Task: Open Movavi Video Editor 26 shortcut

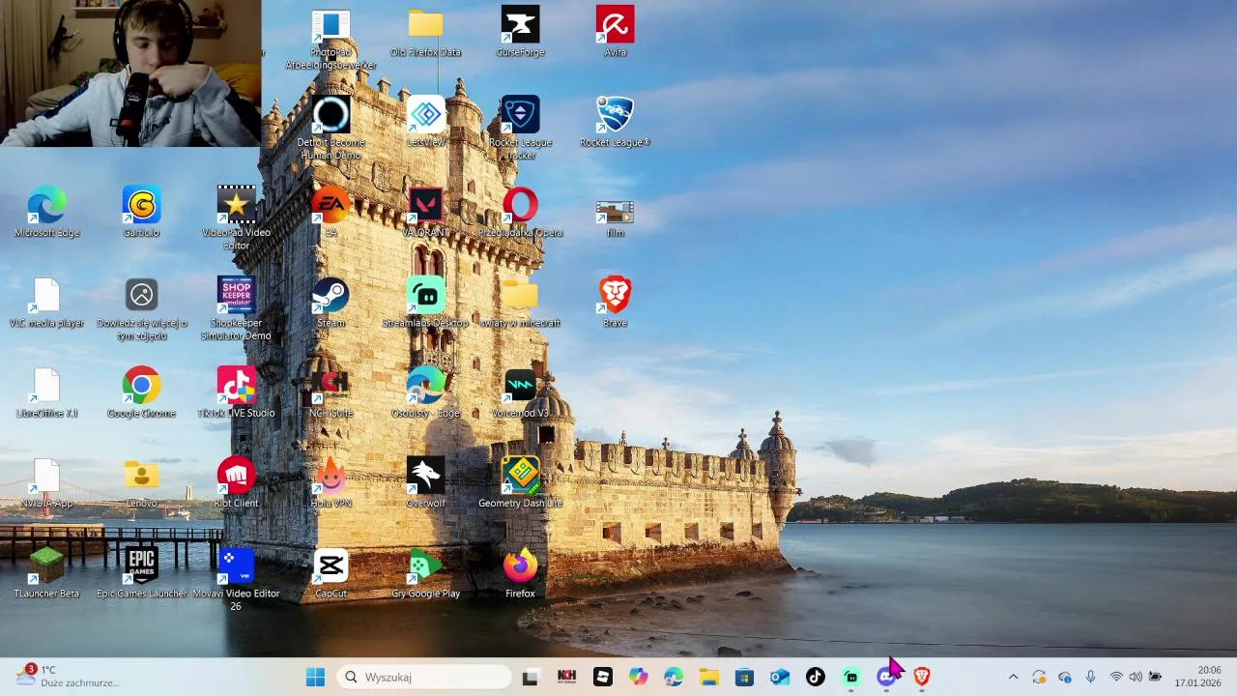Action: (236, 579)
